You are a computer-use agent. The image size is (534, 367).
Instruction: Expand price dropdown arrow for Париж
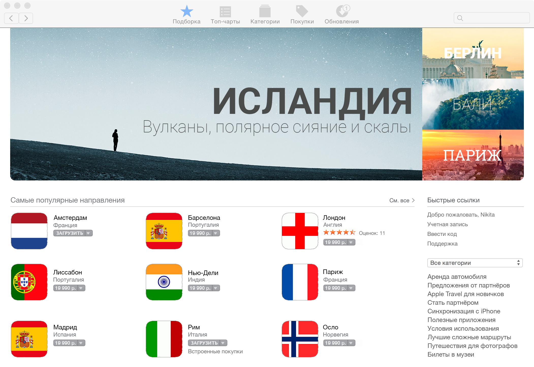[351, 288]
